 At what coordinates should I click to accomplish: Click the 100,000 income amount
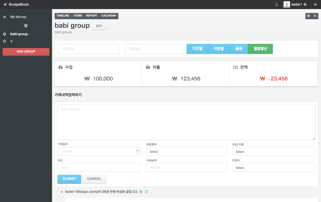click(103, 79)
